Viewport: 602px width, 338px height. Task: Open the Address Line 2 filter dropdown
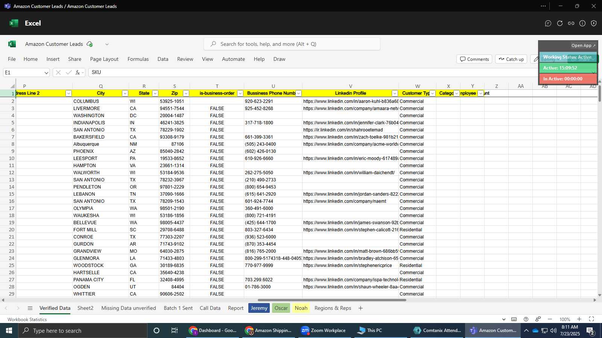click(68, 93)
